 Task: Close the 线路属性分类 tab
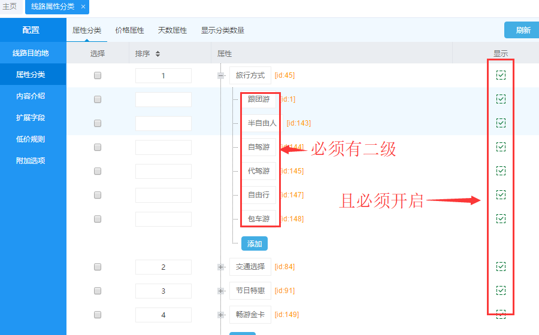[83, 7]
